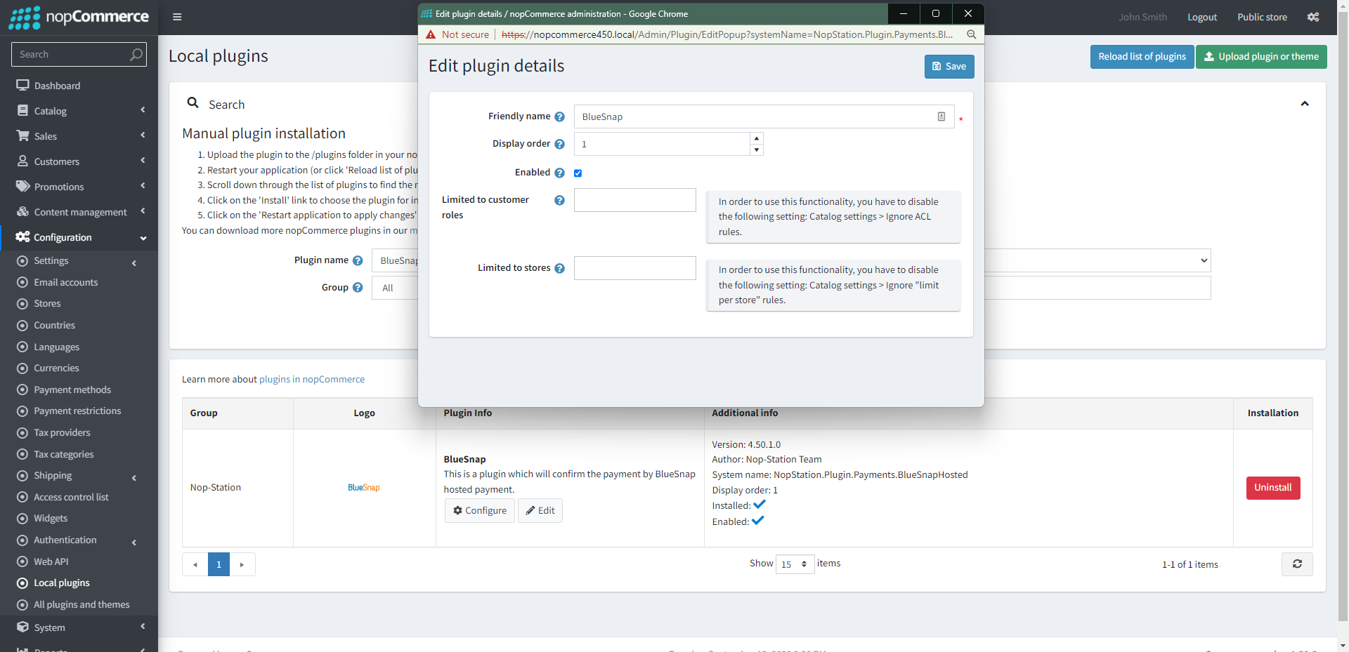
Task: Click the popup address bar URL
Action: point(727,34)
